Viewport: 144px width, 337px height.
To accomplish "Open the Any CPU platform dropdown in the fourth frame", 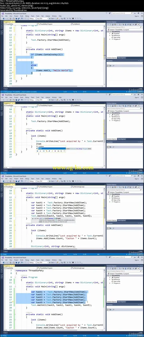I will (x=42, y=262).
